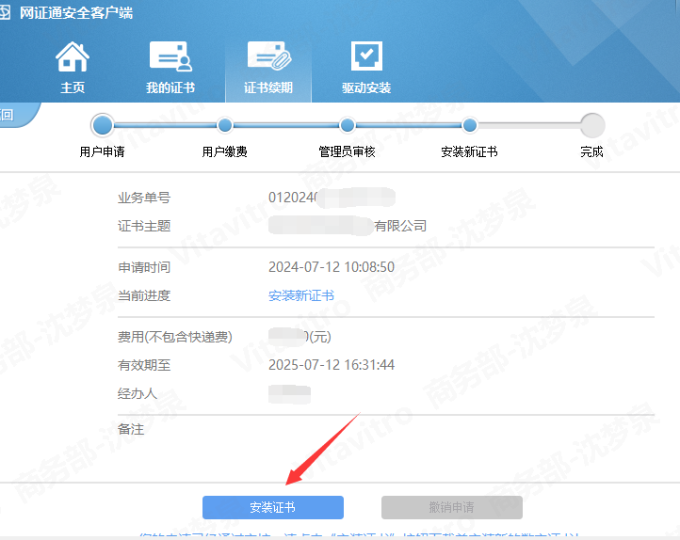This screenshot has height=540, width=680.
Task: Click the 用户缴费 step circle
Action: pos(225,125)
